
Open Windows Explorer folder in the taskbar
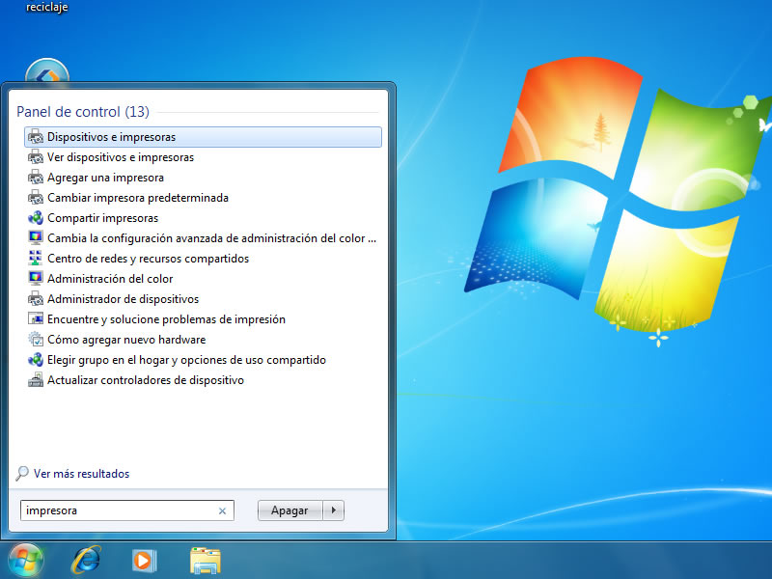[205, 561]
